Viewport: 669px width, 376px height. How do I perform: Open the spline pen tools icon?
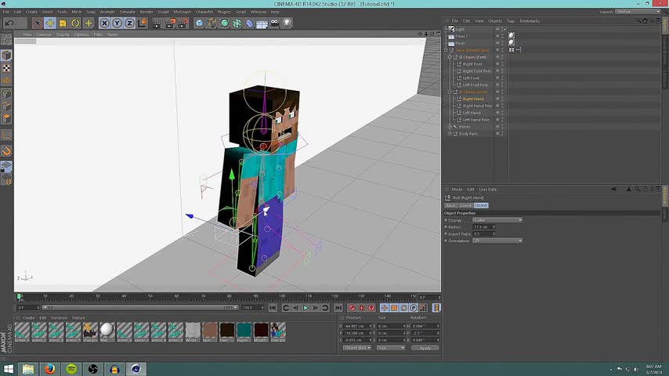(212, 23)
